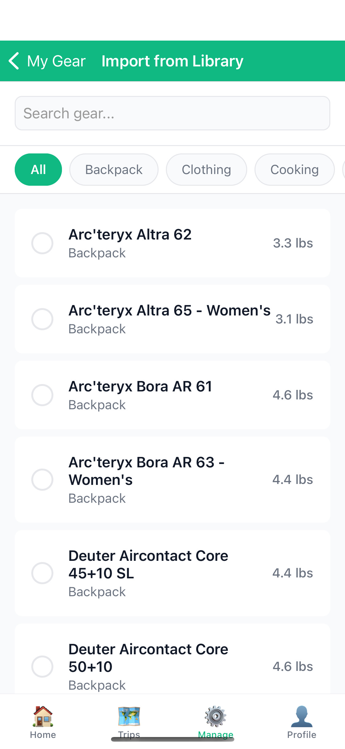Select the Arc'teryx Bora AR 61 radio circle
The height and width of the screenshot is (749, 345).
(42, 395)
